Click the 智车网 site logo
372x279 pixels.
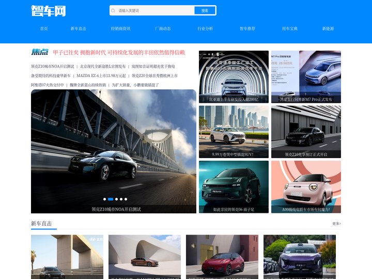(x=49, y=11)
